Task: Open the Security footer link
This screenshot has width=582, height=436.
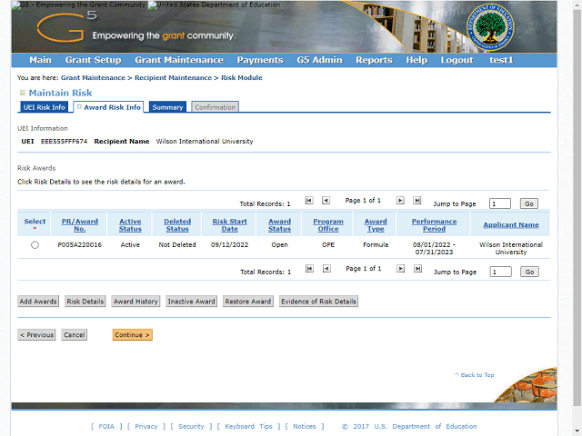Action: [191, 426]
